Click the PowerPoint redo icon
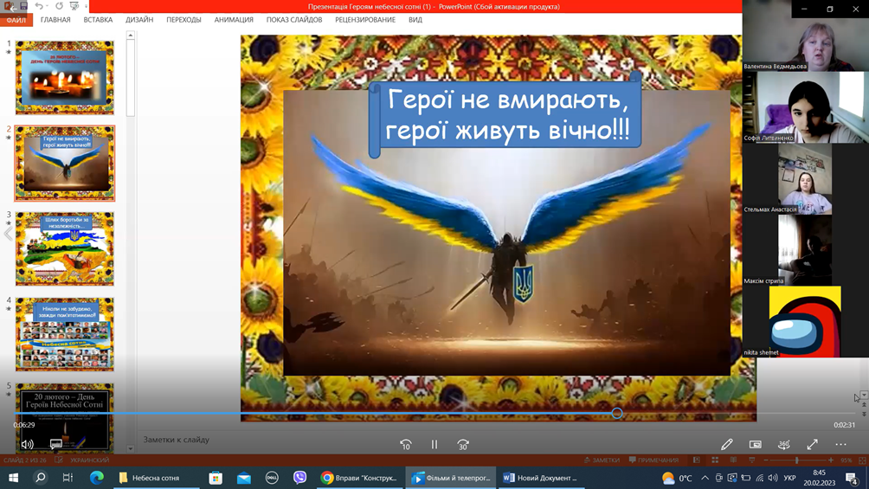 click(59, 6)
